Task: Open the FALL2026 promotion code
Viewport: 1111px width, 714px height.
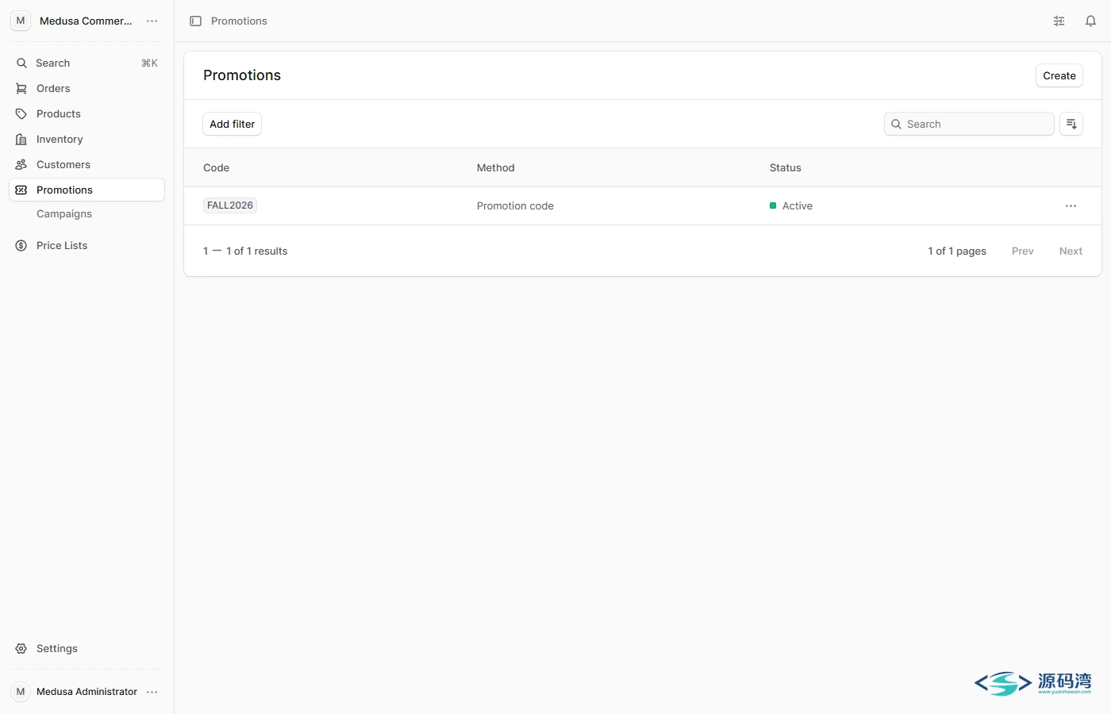Action: (230, 205)
